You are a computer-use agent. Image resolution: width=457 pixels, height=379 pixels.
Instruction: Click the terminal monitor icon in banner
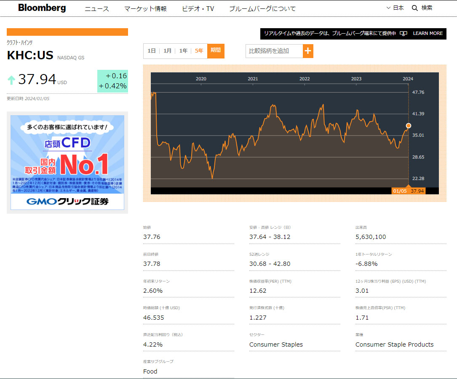tap(404, 34)
